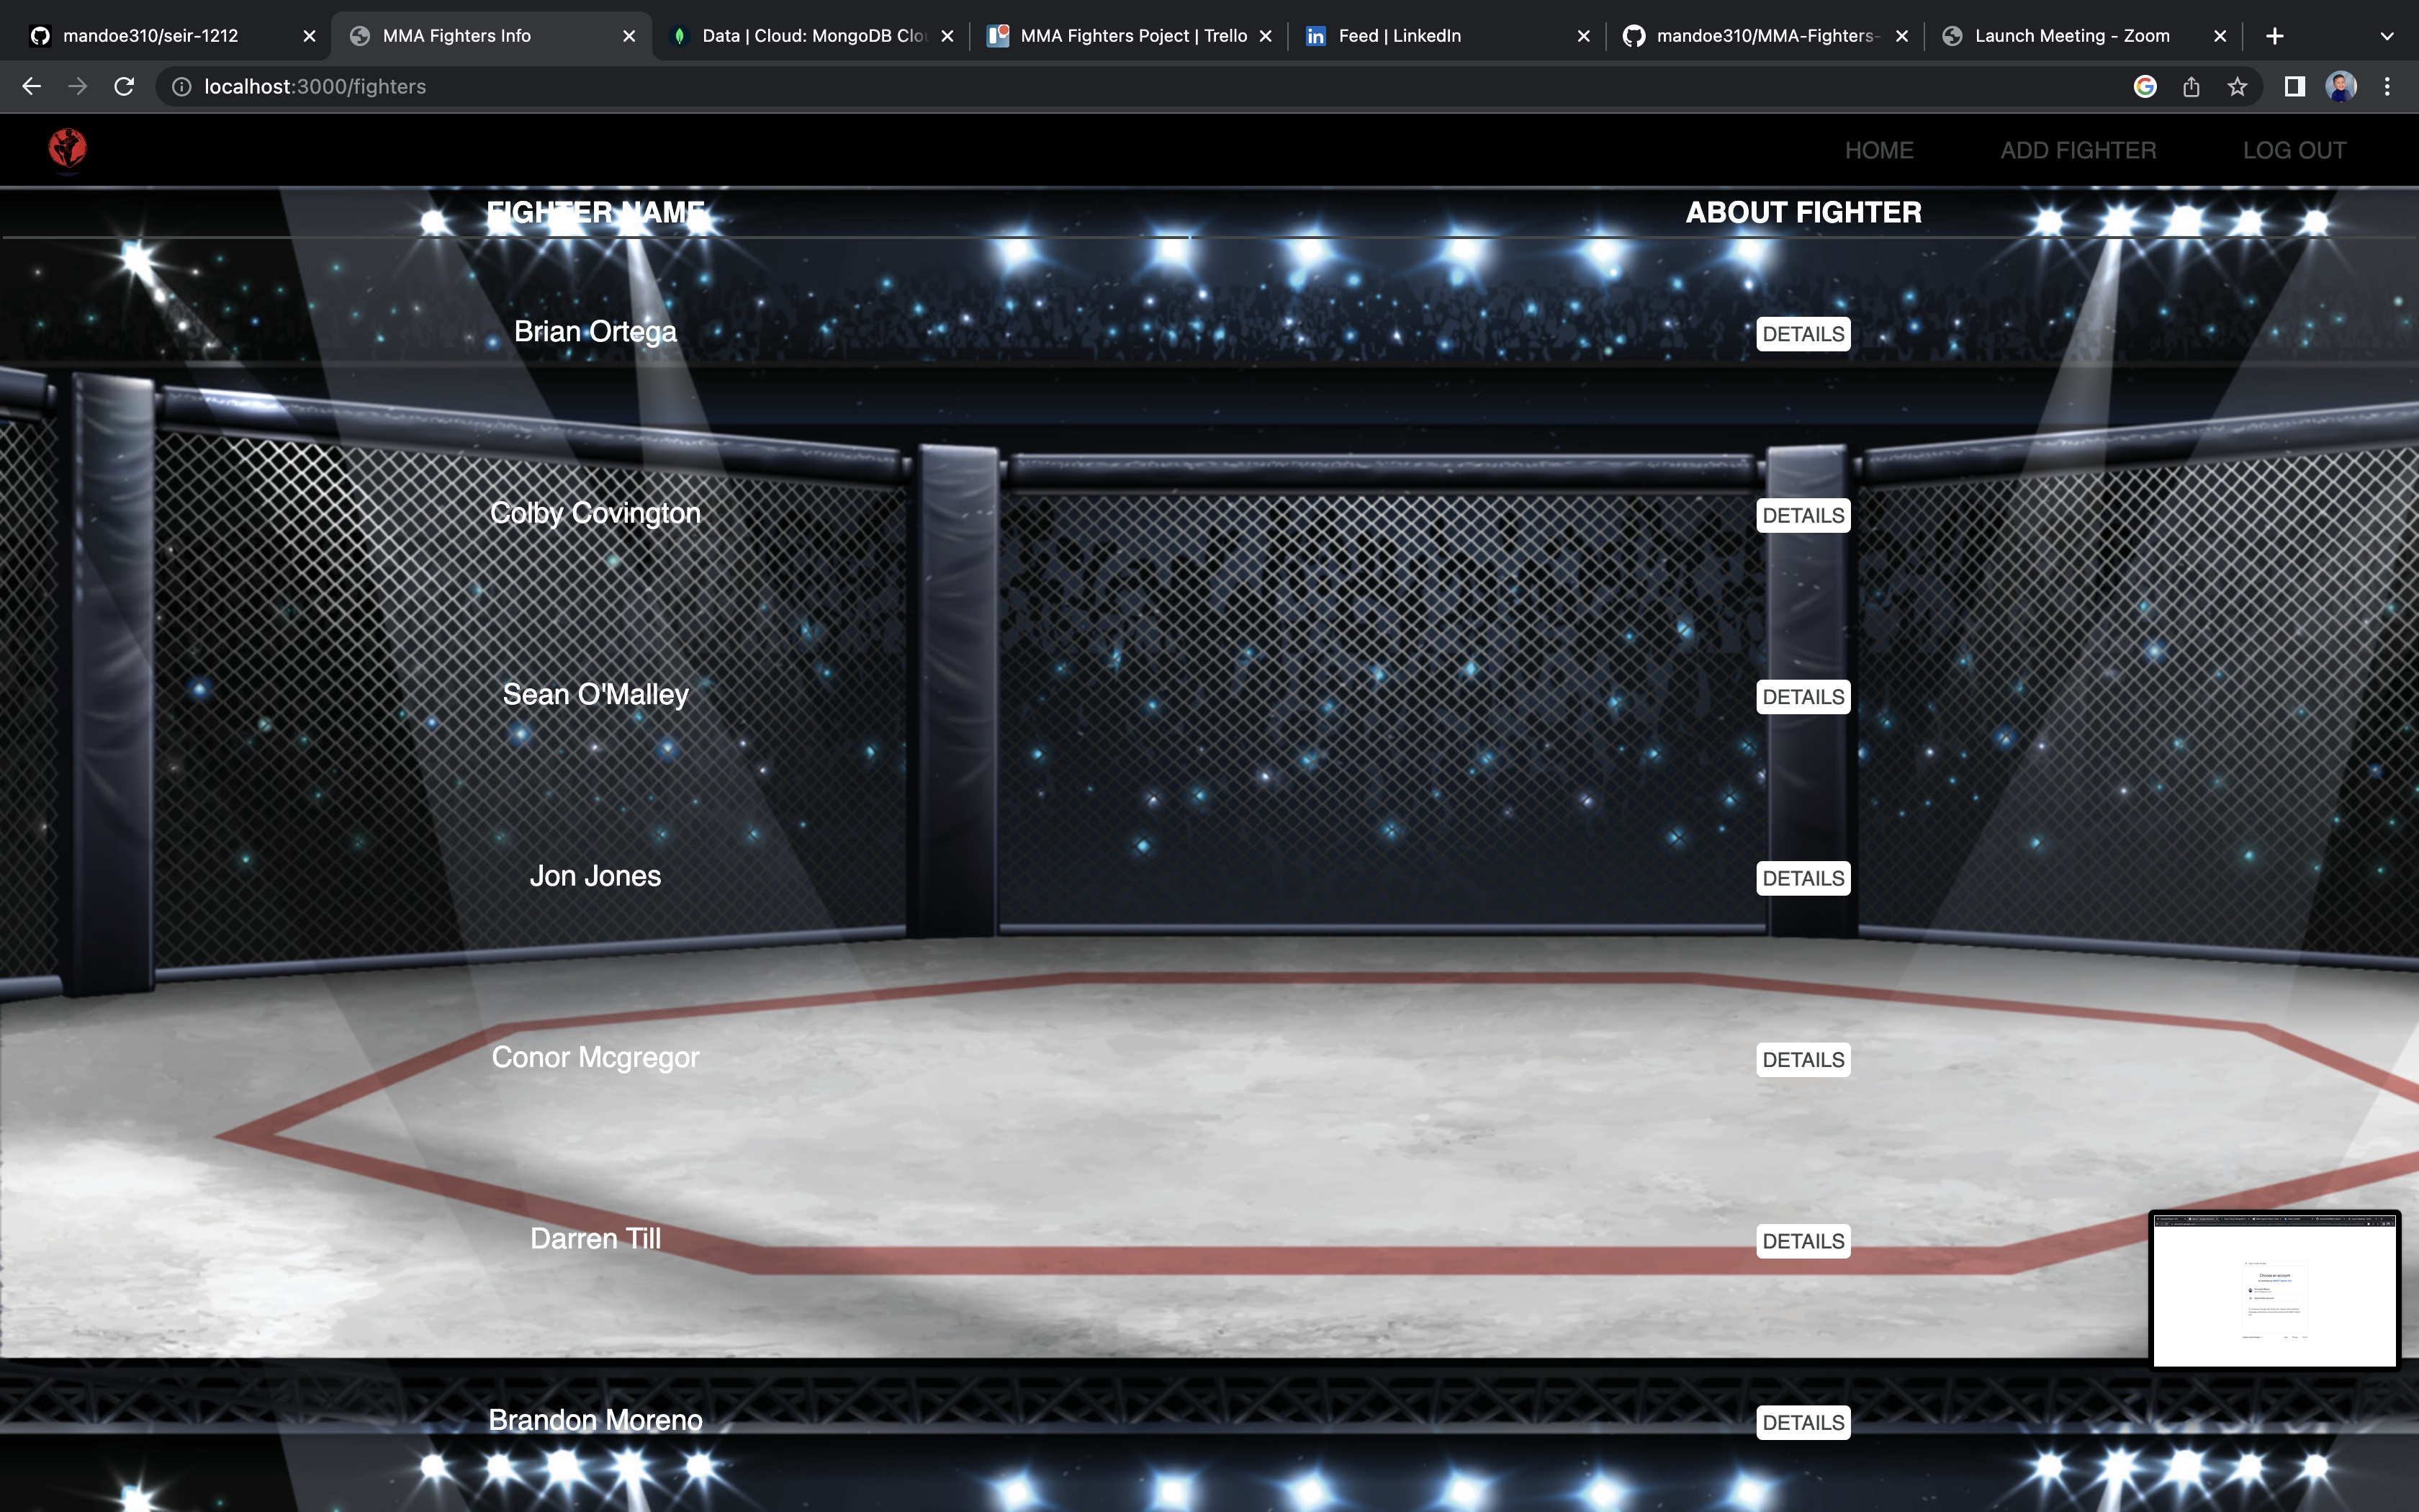This screenshot has width=2419, height=1512.
Task: Close the Launch Meeting Zoom tab
Action: click(x=2220, y=36)
